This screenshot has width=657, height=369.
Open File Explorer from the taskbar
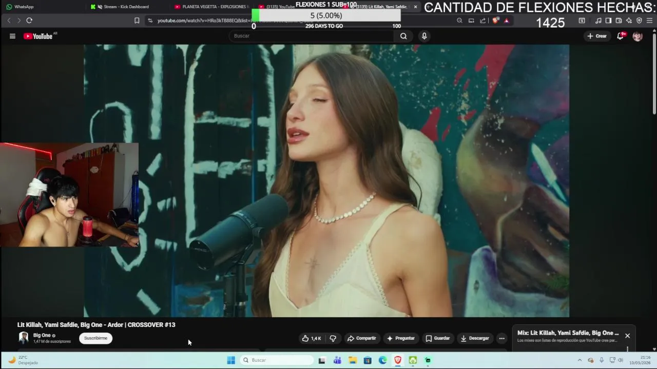(353, 360)
